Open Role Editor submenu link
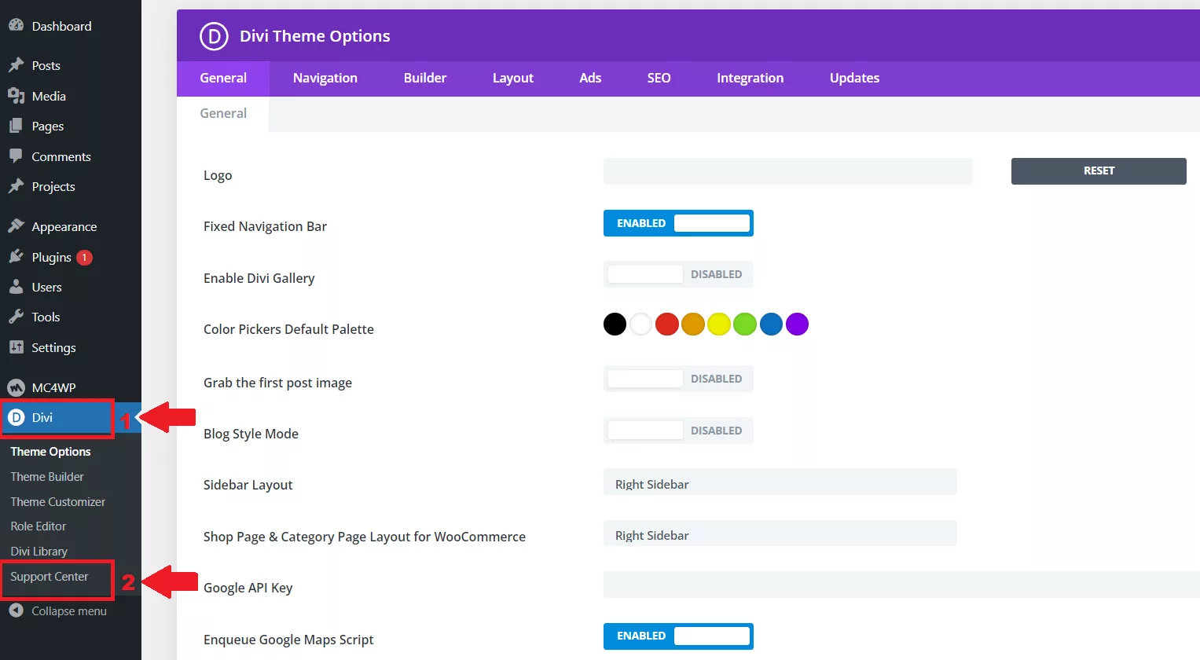Screen dimensions: 1200x660 (x=39, y=526)
